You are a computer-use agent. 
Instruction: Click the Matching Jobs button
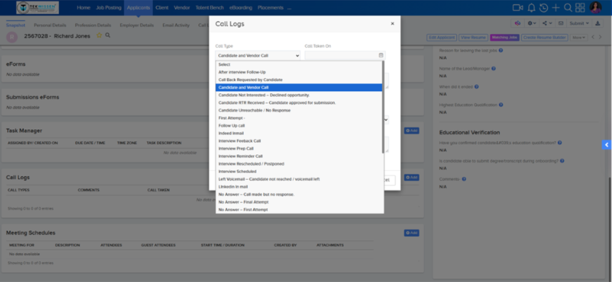[x=504, y=37]
